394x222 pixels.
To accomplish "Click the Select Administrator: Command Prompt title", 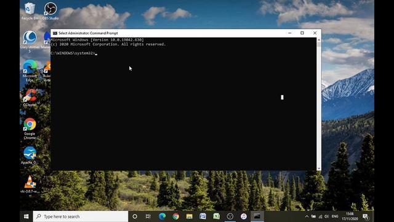I will click(x=88, y=33).
